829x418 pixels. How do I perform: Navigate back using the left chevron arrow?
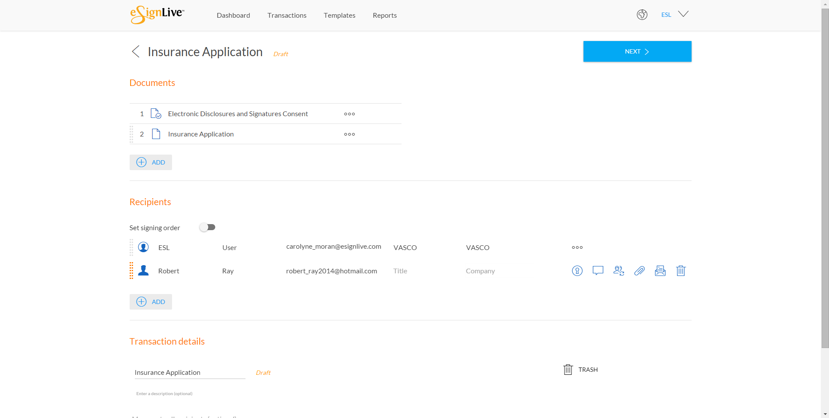pyautogui.click(x=135, y=51)
